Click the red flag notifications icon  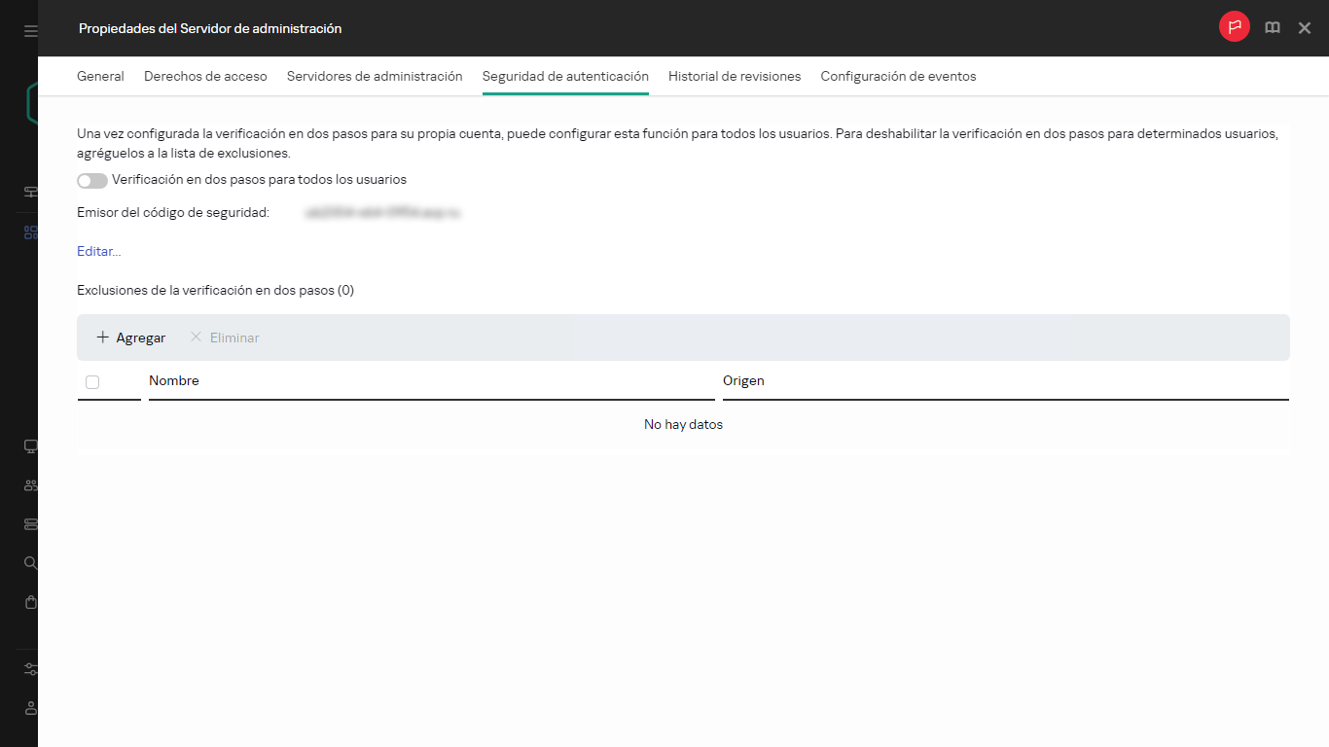[1234, 28]
